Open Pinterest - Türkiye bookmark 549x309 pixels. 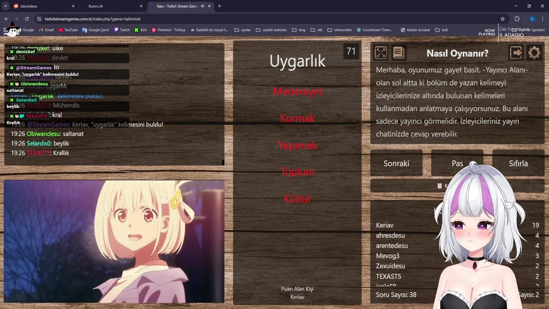(x=169, y=30)
